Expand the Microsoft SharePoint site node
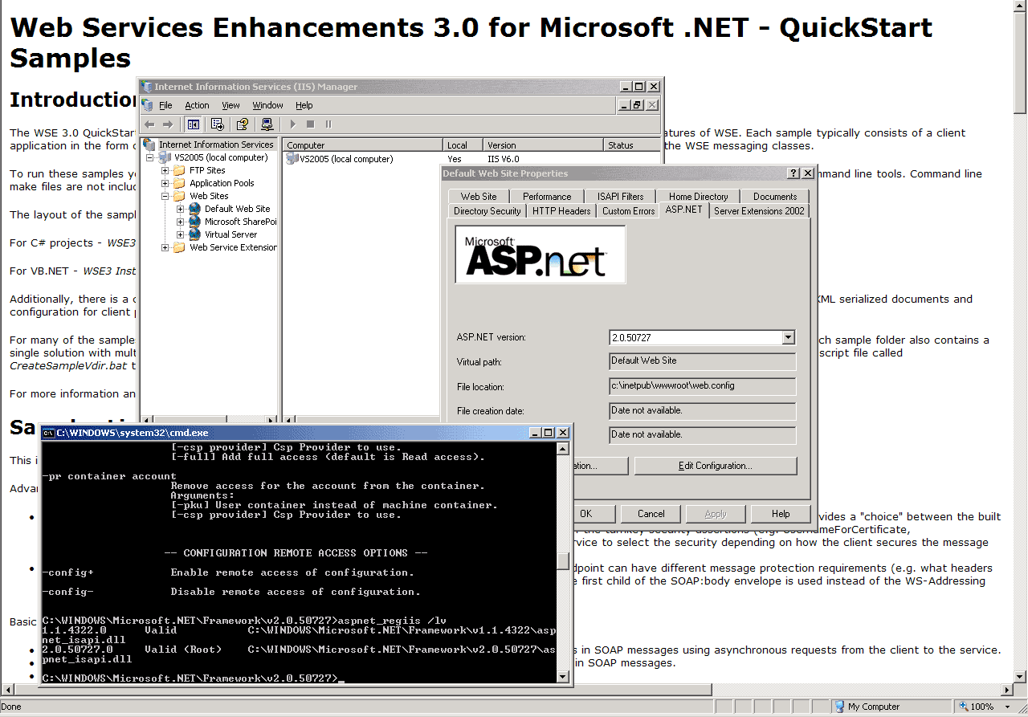Screen dimensions: 1028x717 click(x=181, y=222)
